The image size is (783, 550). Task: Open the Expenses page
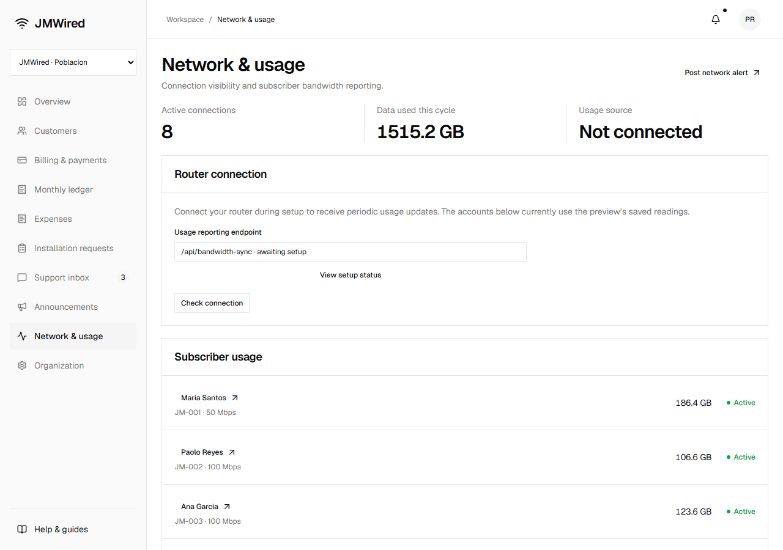(x=73, y=219)
